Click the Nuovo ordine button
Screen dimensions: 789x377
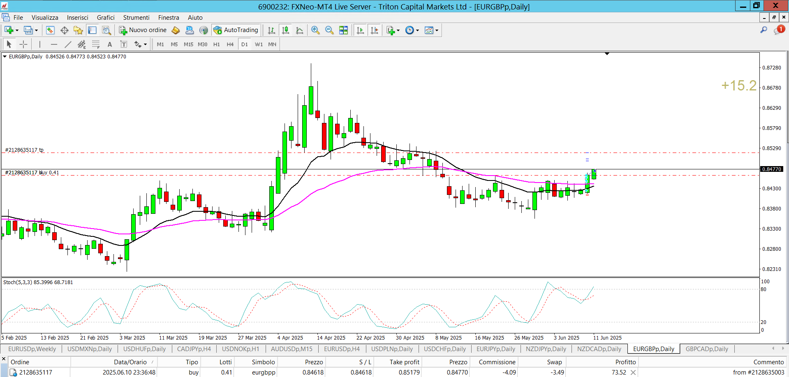143,30
